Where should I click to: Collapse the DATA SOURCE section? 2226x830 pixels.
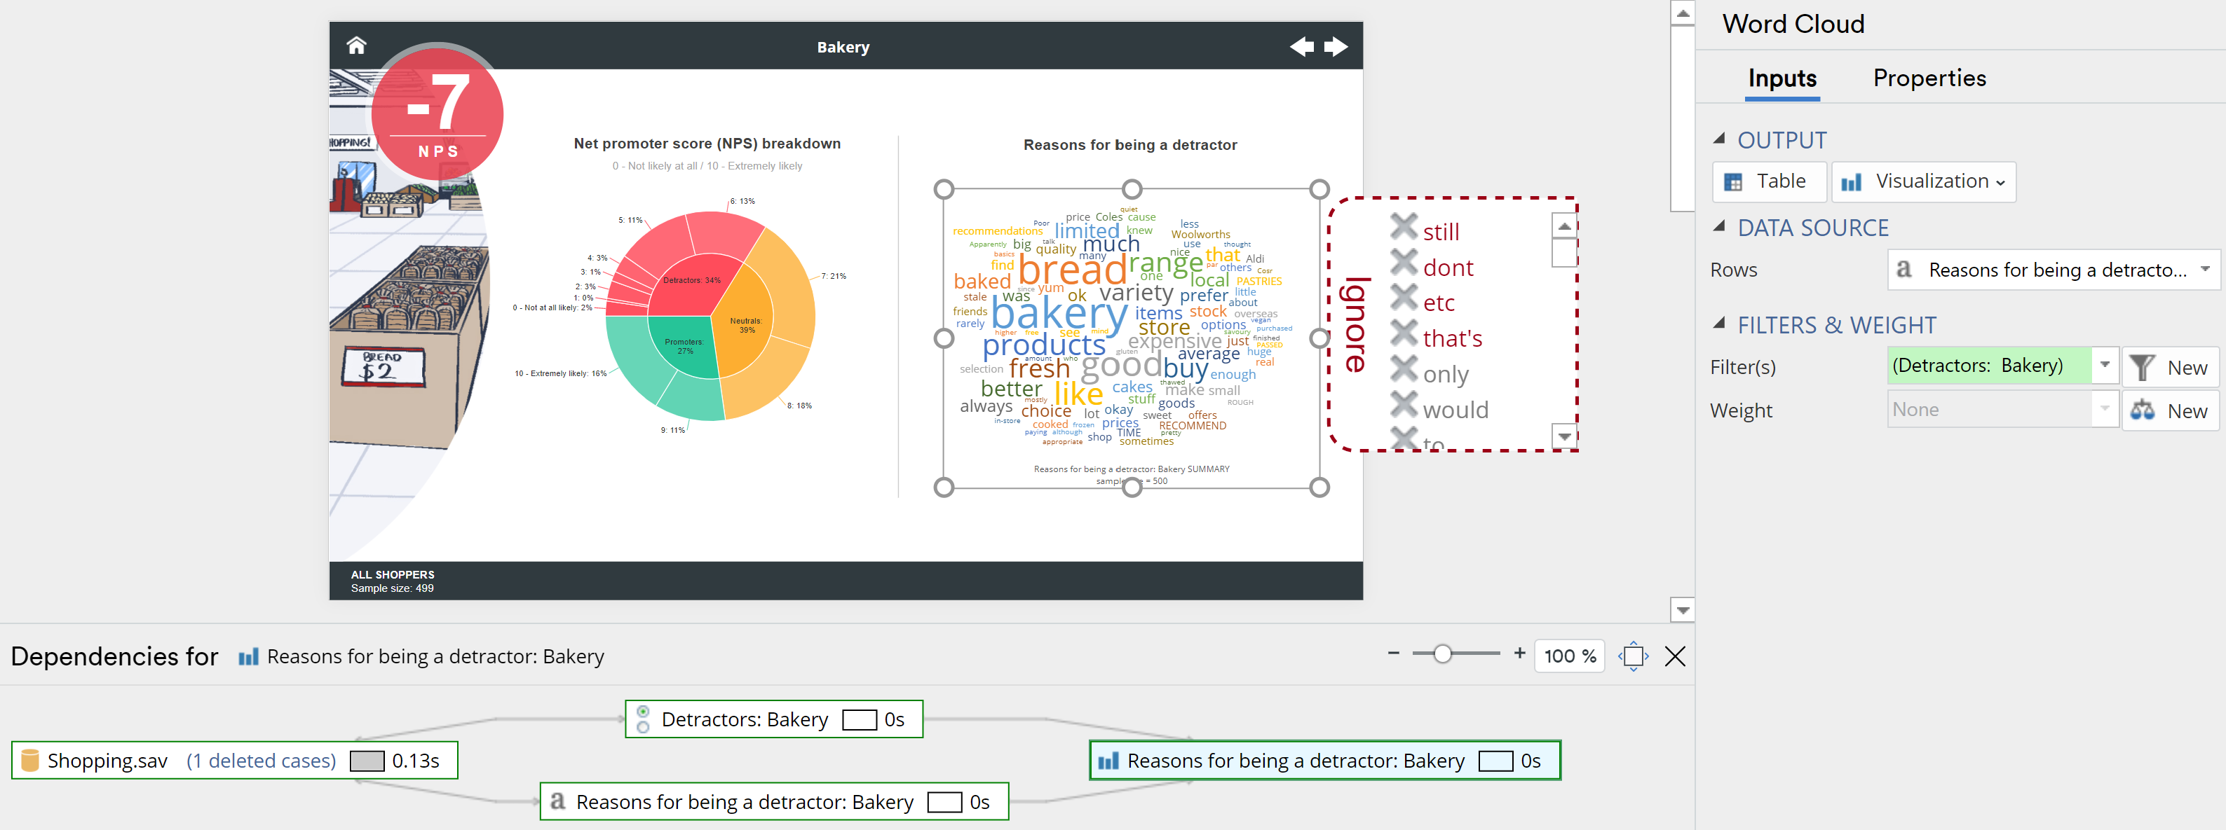pyautogui.click(x=1719, y=226)
